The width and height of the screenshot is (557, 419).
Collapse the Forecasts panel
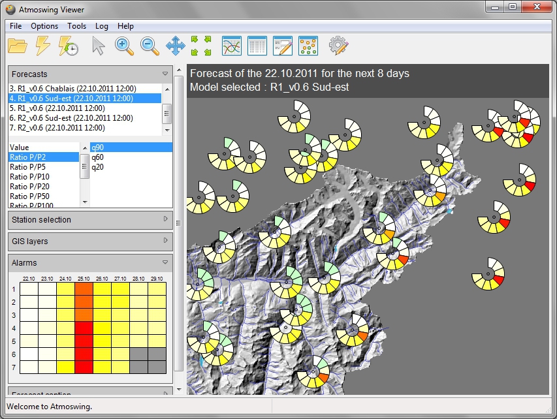[165, 74]
